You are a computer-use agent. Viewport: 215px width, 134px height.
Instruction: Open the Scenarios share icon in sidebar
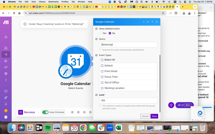click(x=6, y=54)
